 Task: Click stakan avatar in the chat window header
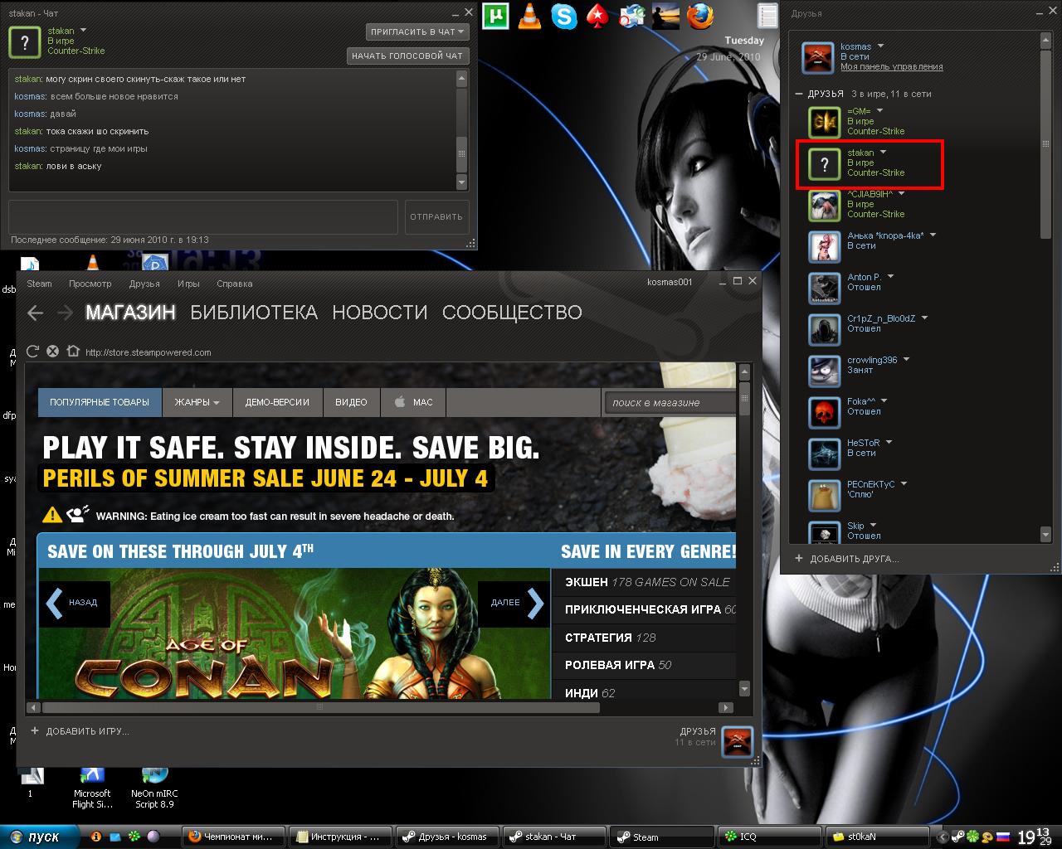point(25,42)
